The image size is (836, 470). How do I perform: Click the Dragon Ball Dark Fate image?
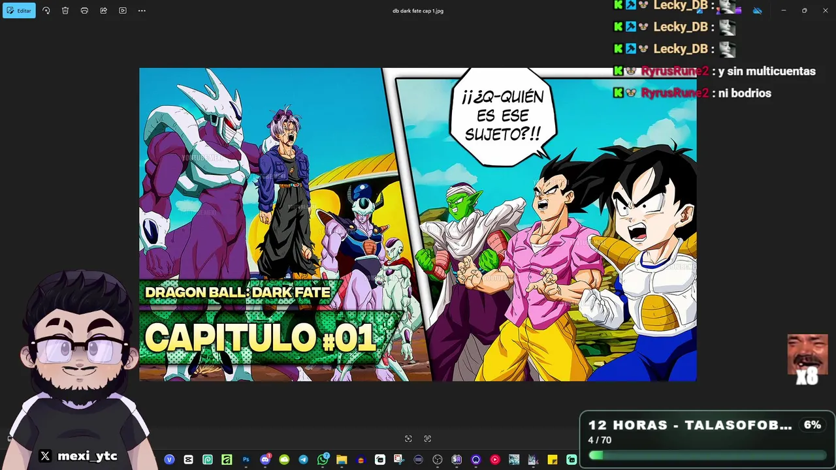click(418, 224)
